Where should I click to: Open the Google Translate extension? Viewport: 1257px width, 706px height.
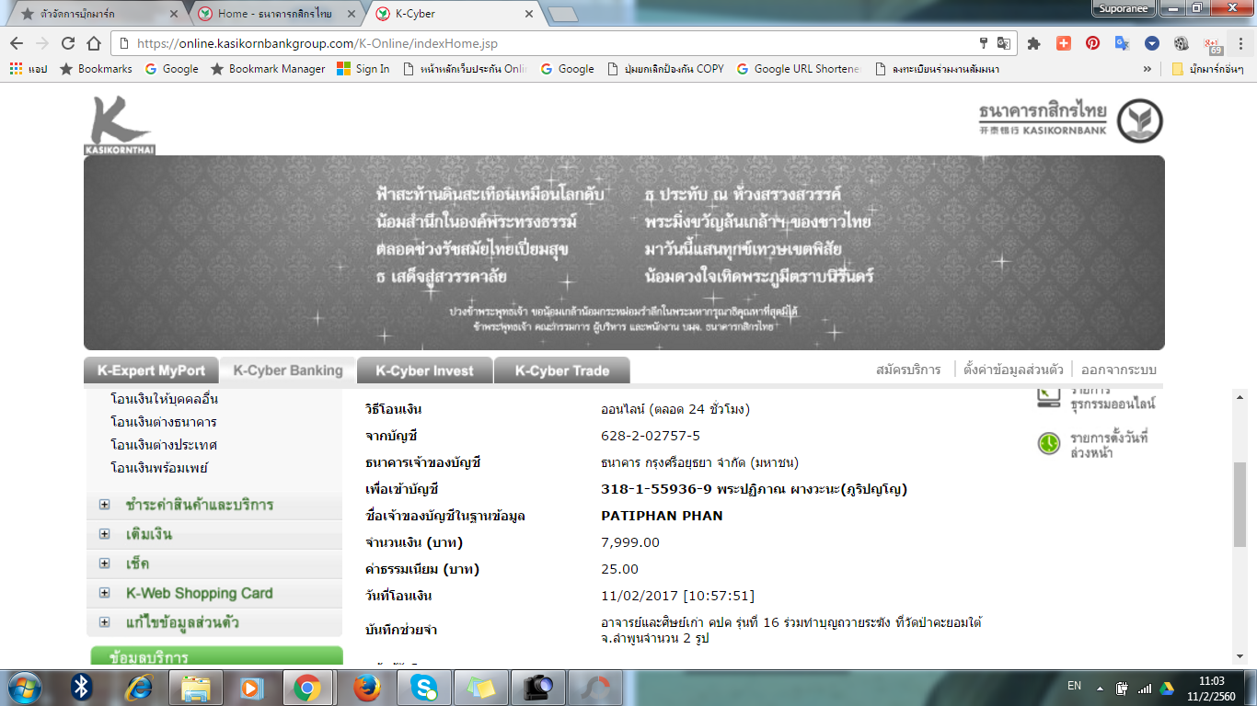click(x=1122, y=43)
